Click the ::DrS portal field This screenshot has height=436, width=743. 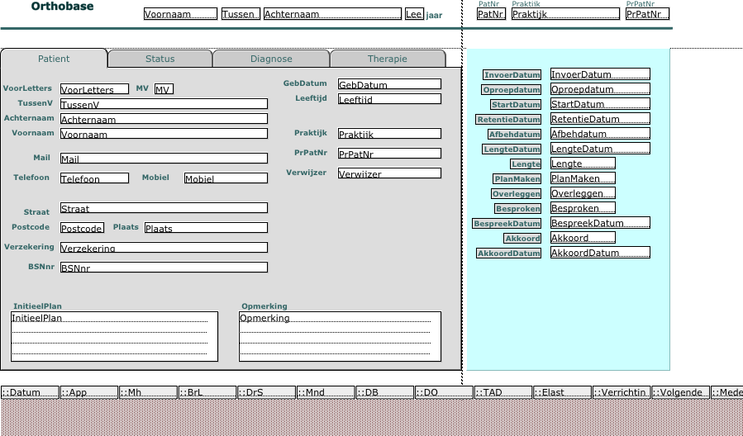pos(267,392)
